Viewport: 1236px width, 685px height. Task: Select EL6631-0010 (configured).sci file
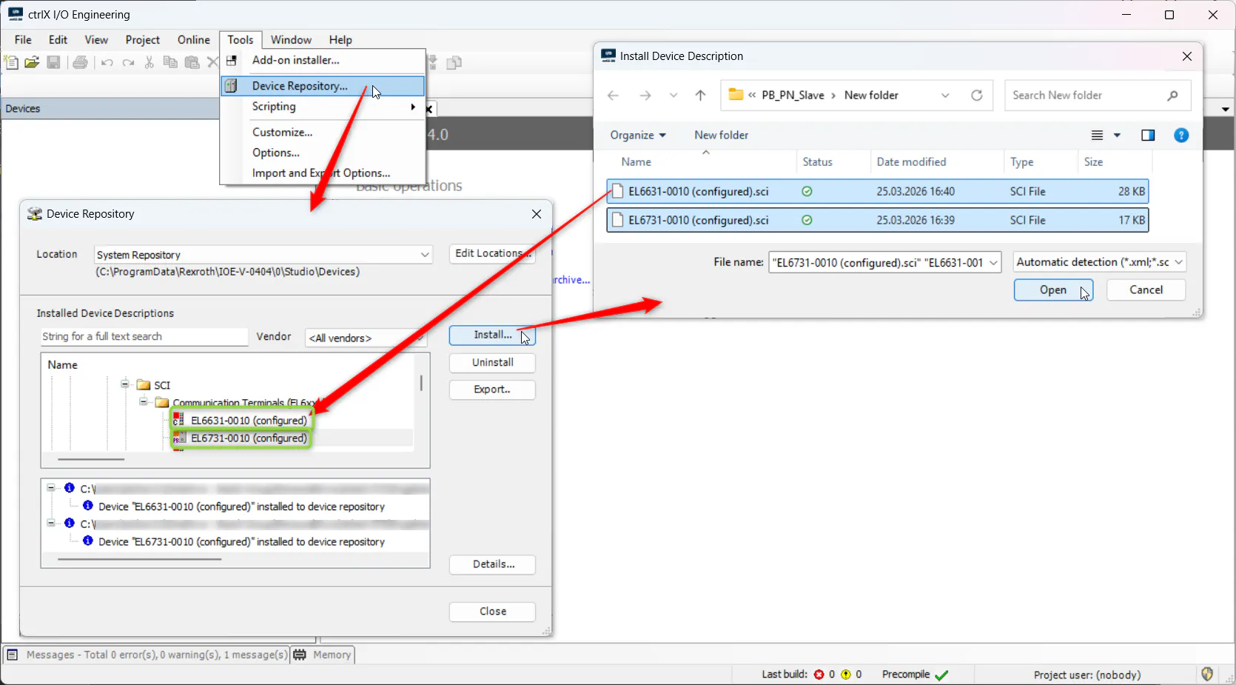[698, 192]
